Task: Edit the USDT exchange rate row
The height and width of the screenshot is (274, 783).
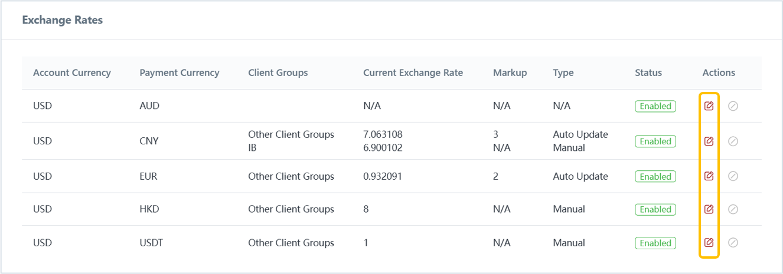Action: [x=709, y=242]
